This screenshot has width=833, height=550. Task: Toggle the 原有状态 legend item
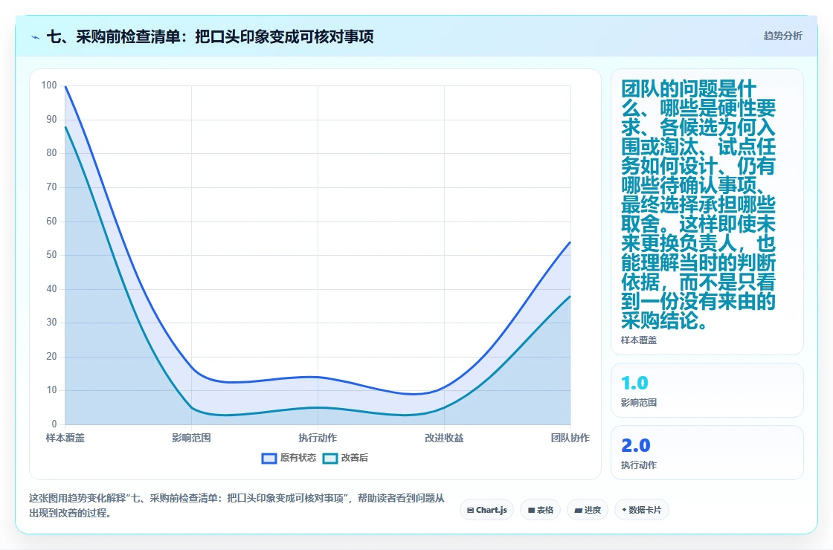[x=289, y=458]
